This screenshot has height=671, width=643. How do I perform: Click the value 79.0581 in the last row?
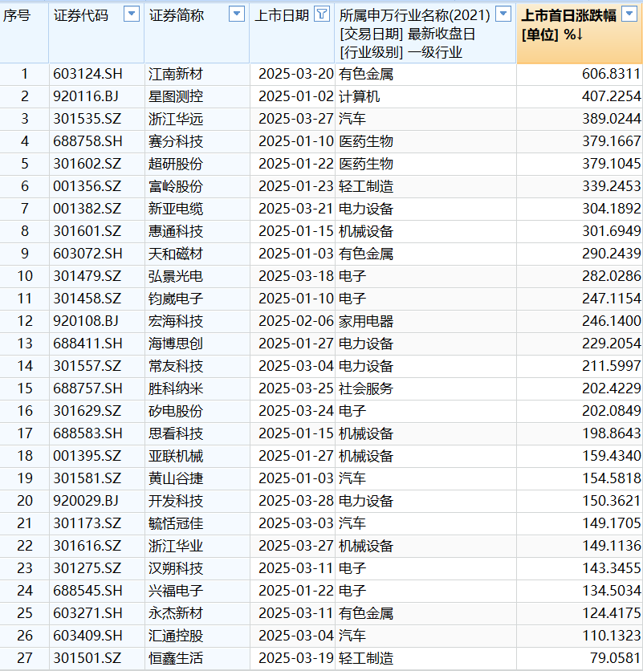614,658
